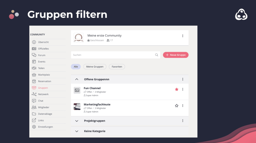Screen dimensions: 256x143
Task: Click the Mitglieder users icon
Action: click(34, 107)
